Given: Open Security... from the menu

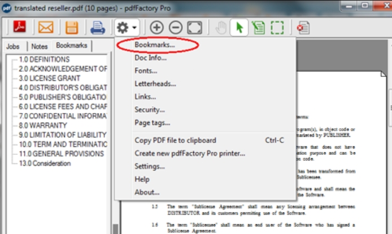Looking at the screenshot, I should click(150, 110).
